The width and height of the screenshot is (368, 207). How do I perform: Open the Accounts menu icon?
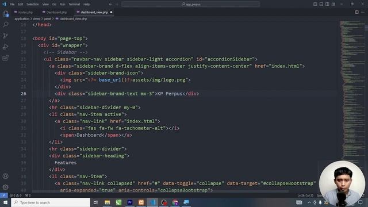(6, 176)
